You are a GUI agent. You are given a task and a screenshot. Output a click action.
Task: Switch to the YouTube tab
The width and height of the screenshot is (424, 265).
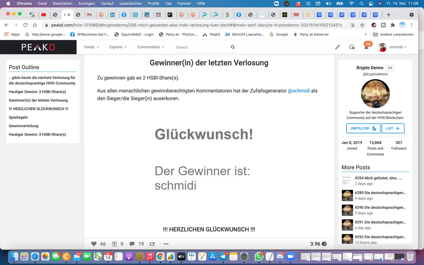click(x=44, y=15)
